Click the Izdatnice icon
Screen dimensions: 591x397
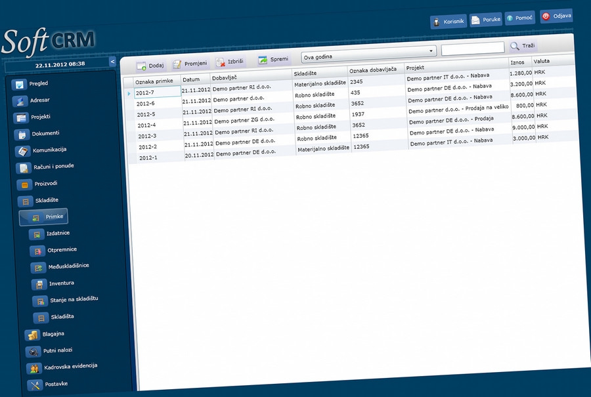pyautogui.click(x=37, y=235)
